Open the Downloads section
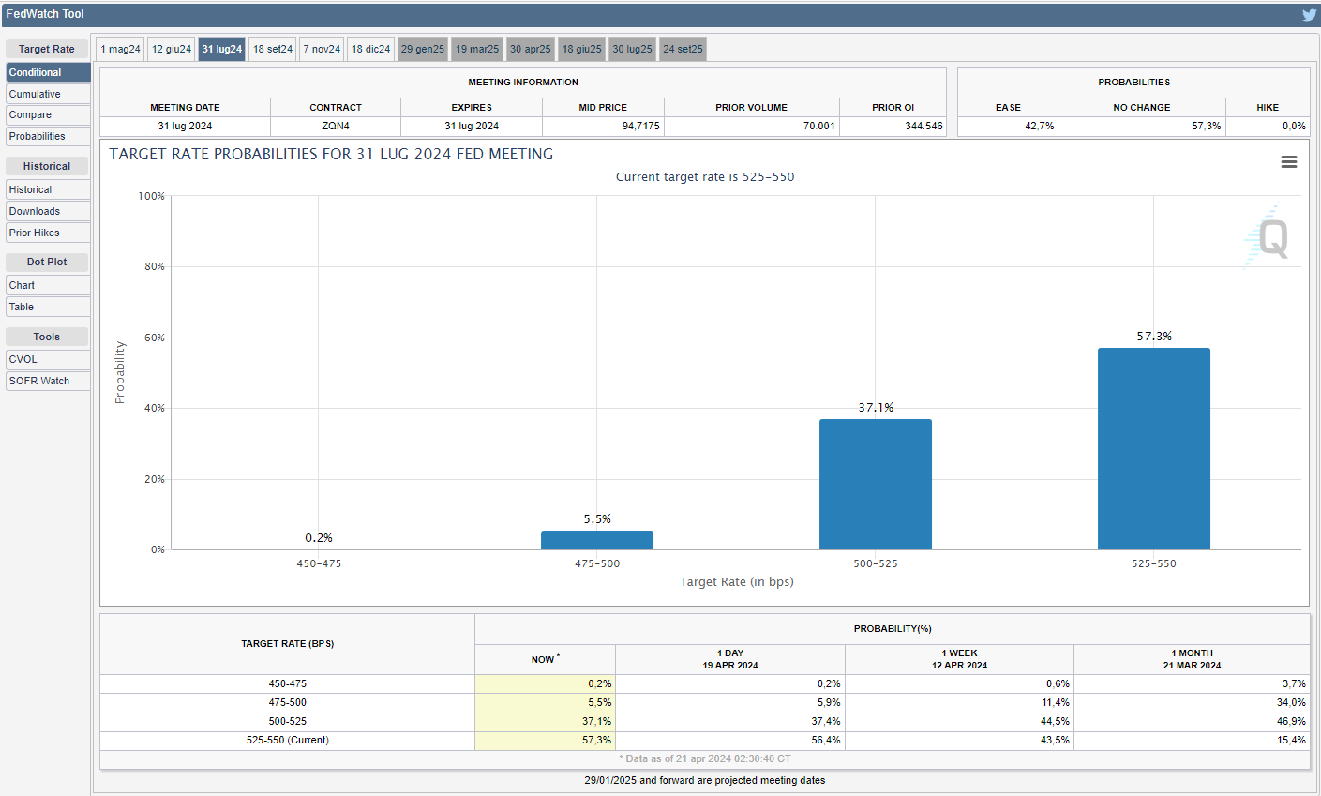 [x=48, y=211]
